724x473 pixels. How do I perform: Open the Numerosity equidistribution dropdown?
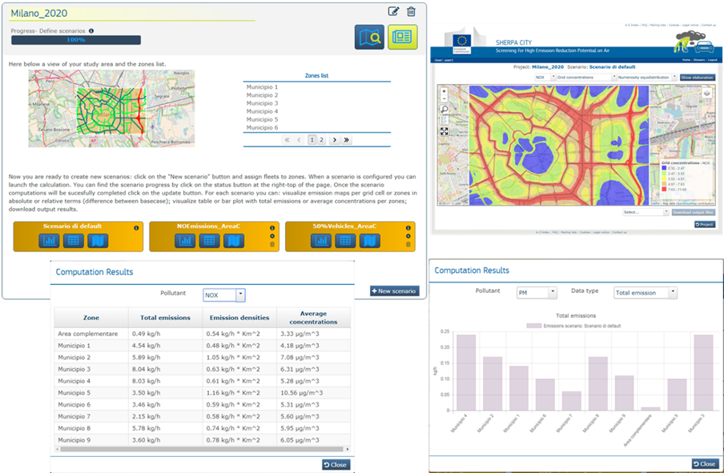646,78
